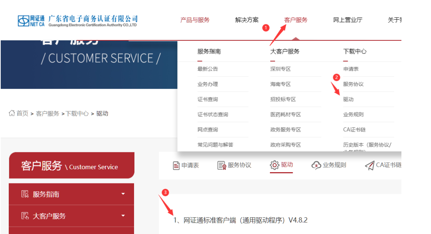The width and height of the screenshot is (431, 234).
Task: Click the 驱动 gear icon
Action: click(x=274, y=165)
